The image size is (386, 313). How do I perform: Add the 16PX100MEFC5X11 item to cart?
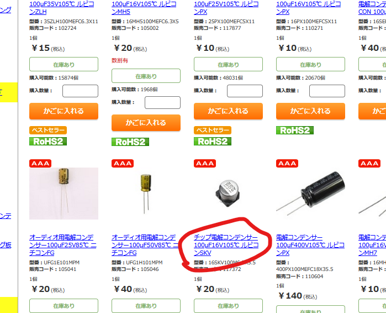[x=310, y=111]
